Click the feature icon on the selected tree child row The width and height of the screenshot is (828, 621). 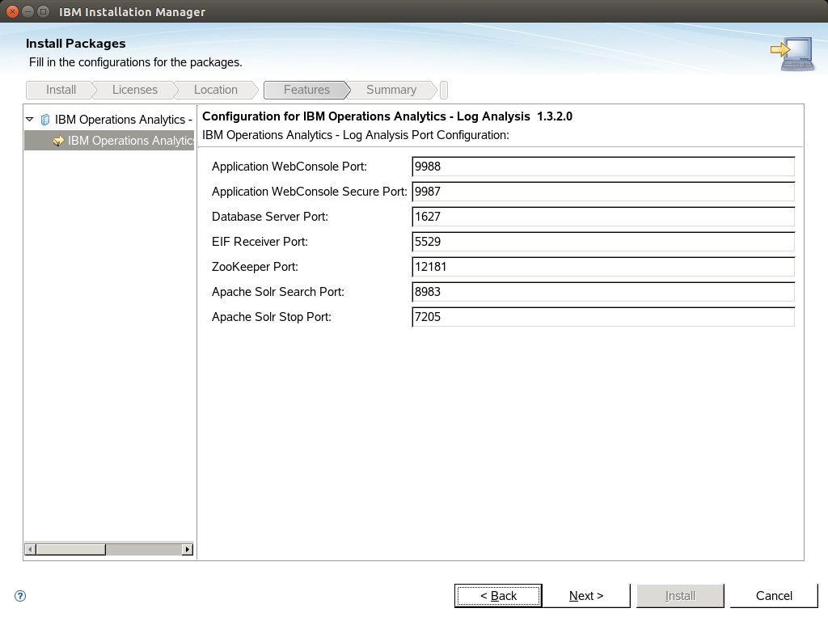click(x=58, y=141)
